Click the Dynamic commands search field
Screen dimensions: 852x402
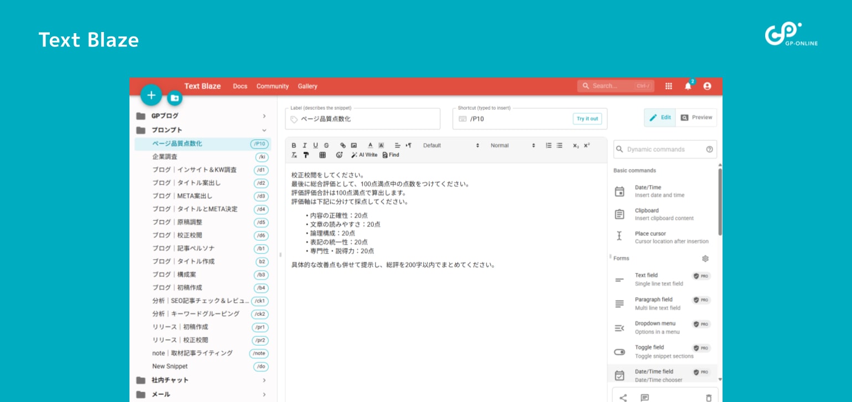pyautogui.click(x=665, y=149)
